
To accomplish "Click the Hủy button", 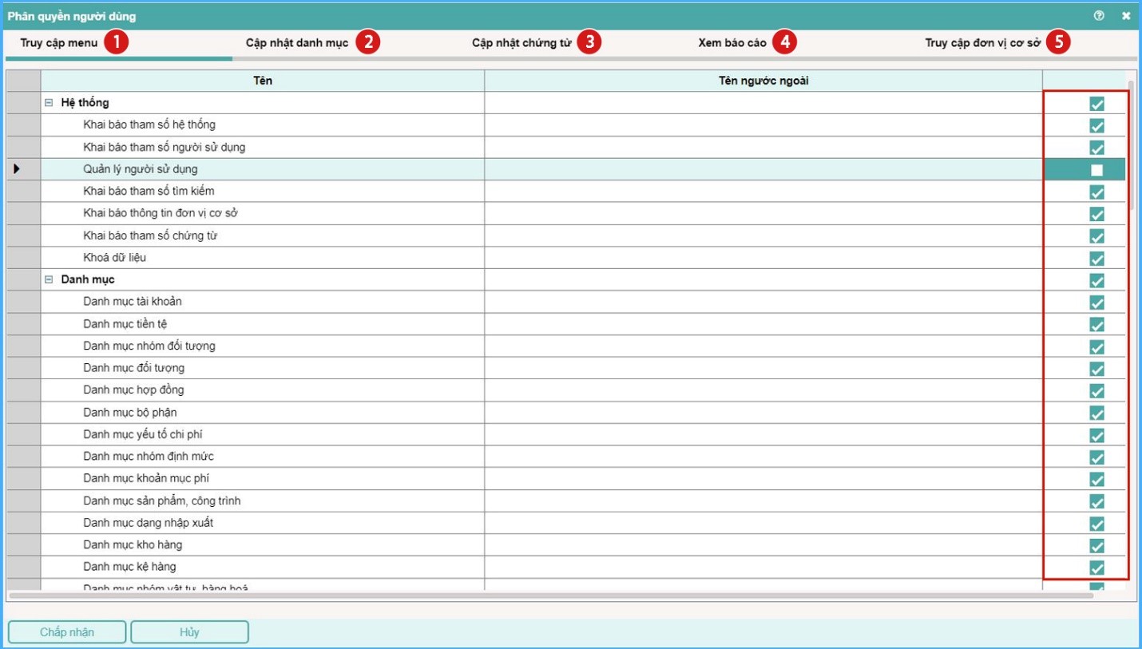I will tap(189, 632).
